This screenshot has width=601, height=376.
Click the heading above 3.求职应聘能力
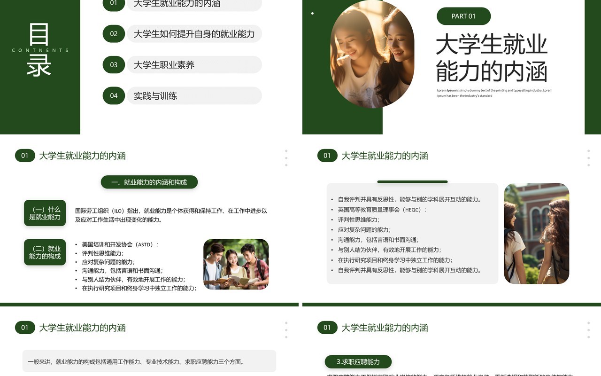pyautogui.click(x=385, y=328)
